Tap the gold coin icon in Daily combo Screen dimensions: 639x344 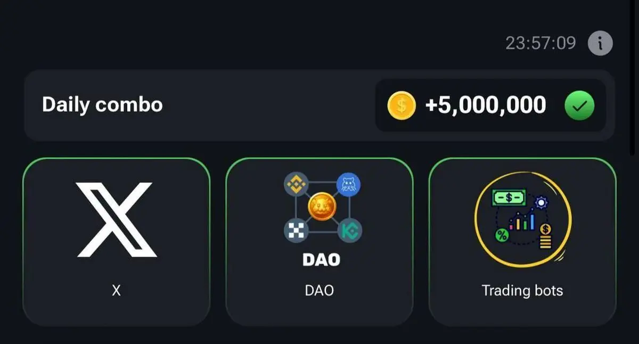401,105
